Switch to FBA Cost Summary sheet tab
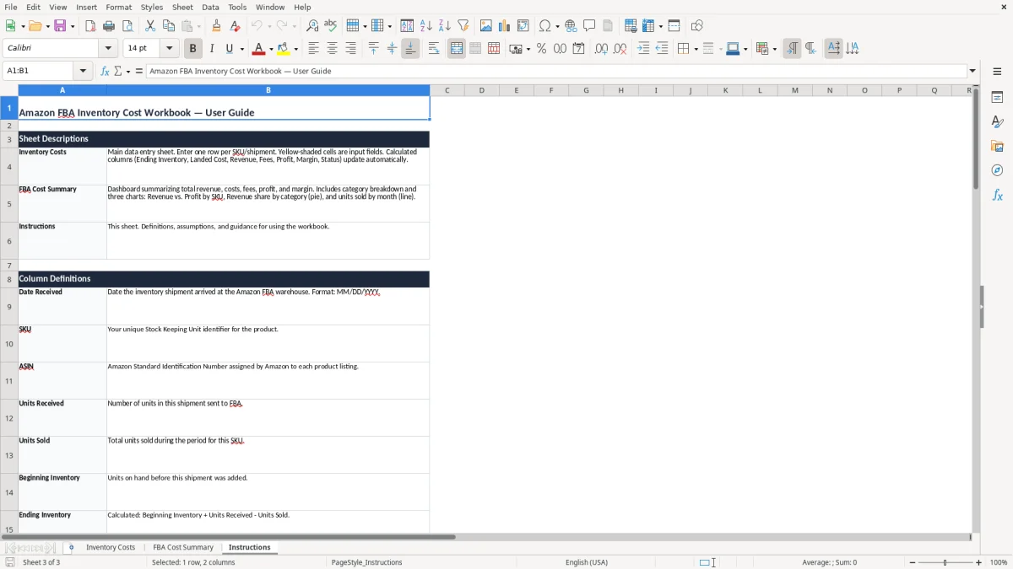 point(183,547)
